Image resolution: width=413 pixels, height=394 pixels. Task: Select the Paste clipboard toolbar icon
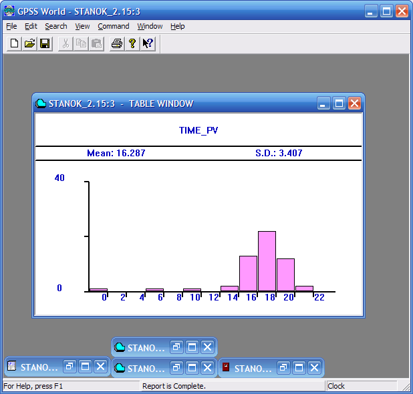pyautogui.click(x=96, y=43)
